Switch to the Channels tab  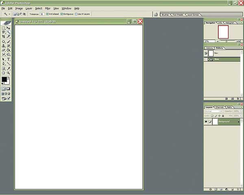(x=219, y=107)
